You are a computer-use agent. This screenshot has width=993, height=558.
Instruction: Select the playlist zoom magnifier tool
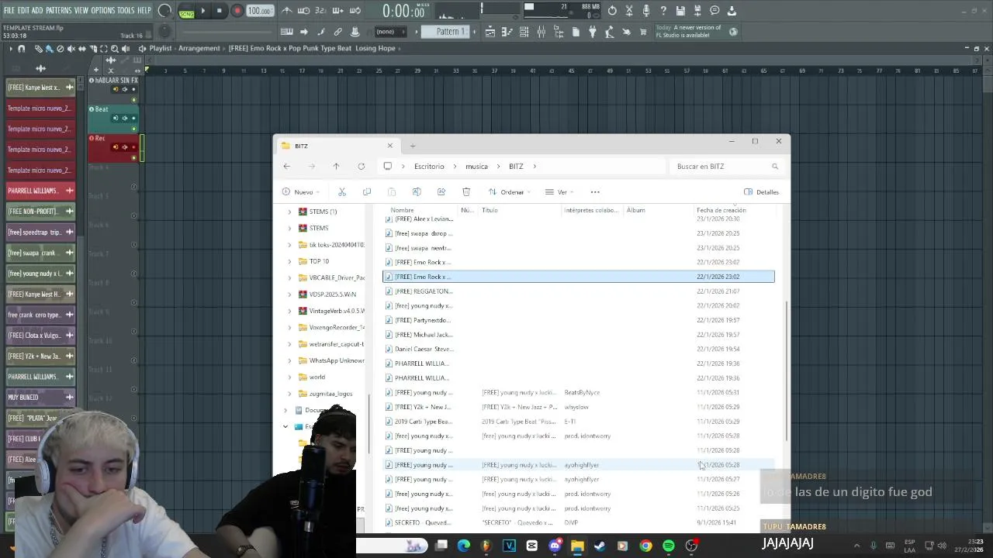115,48
